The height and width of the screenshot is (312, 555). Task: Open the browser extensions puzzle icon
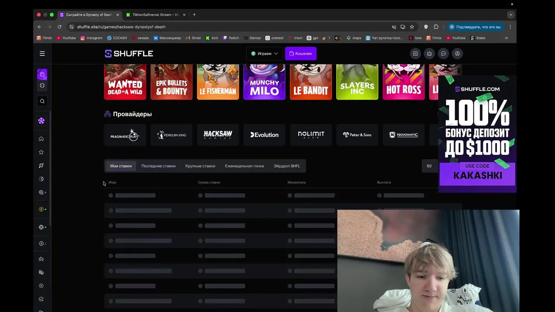coord(436,27)
